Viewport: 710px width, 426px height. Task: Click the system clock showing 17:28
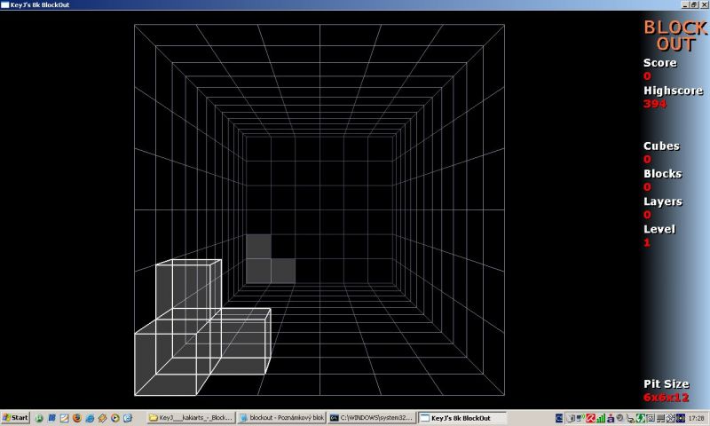695,417
